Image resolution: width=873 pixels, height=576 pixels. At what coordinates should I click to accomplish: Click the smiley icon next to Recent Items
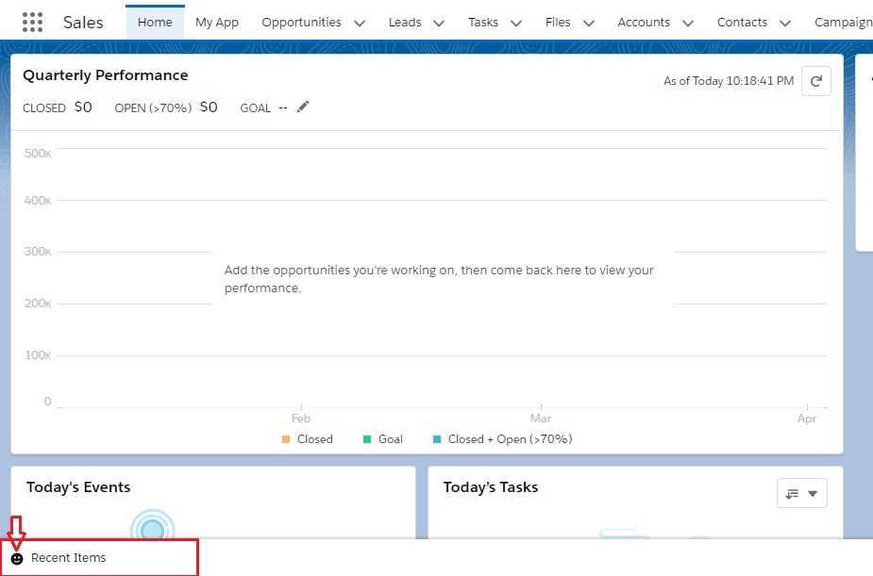point(17,557)
